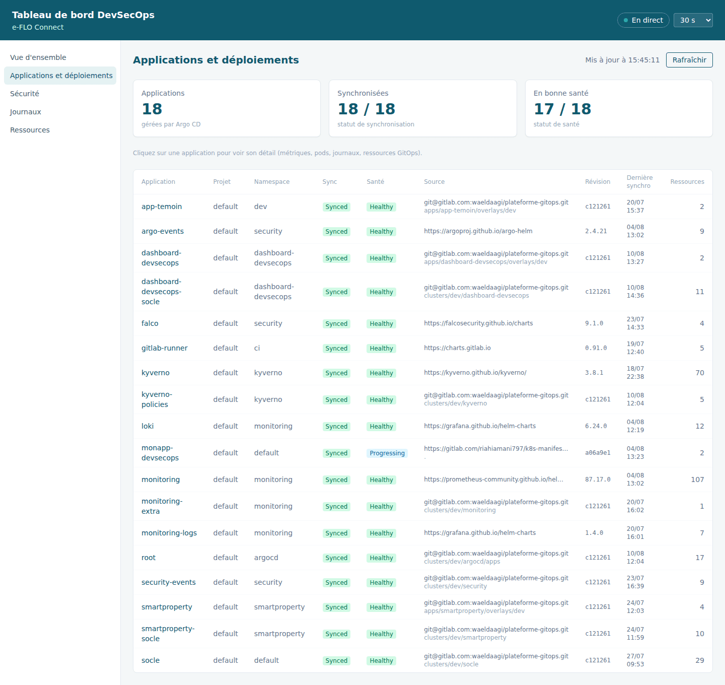
Task: Open the Ressources sidebar entry
Action: [x=60, y=130]
